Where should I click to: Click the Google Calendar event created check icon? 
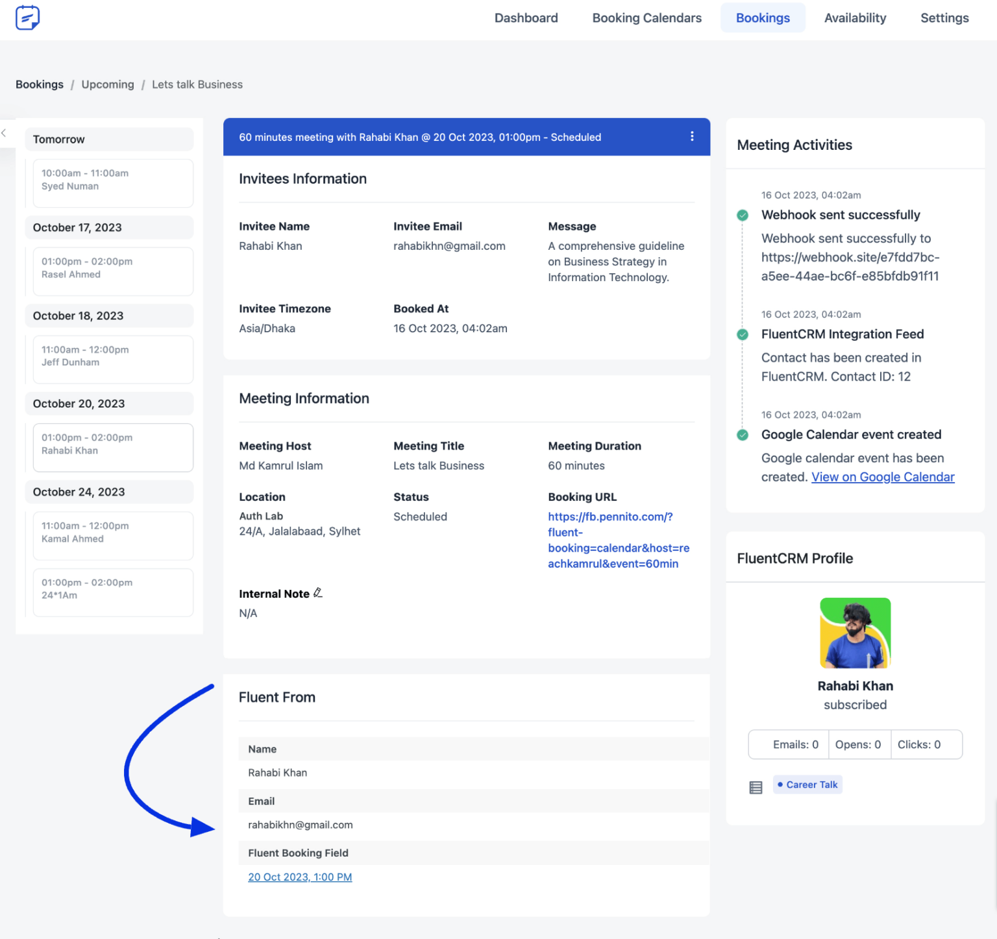coord(743,435)
